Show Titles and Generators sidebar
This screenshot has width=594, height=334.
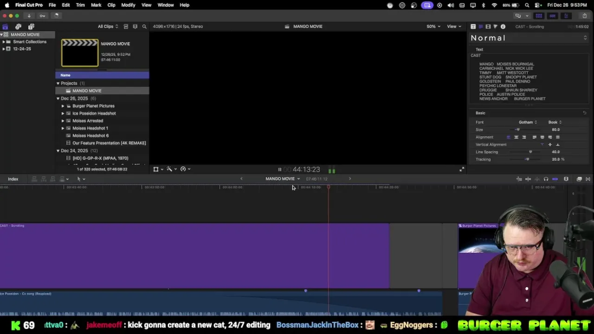click(x=31, y=26)
